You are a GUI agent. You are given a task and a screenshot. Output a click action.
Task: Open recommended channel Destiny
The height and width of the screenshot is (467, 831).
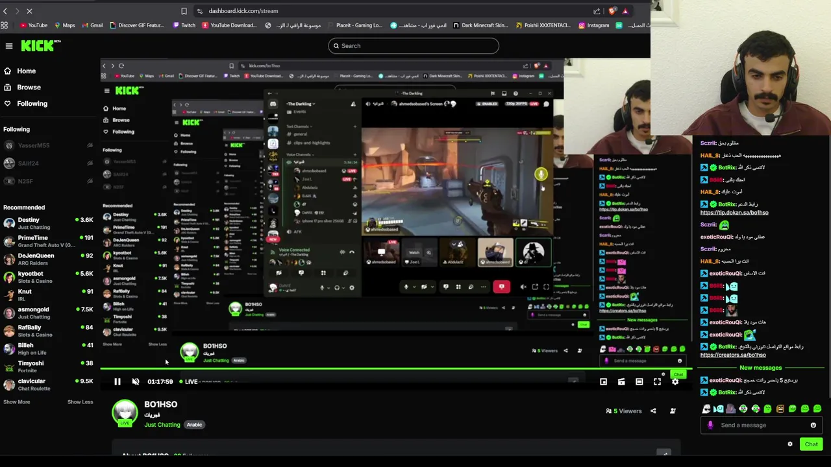[x=49, y=223]
